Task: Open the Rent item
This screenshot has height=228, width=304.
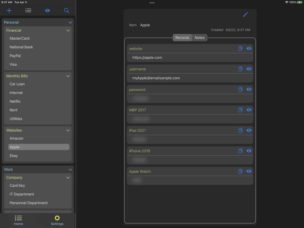Action: pos(13,110)
